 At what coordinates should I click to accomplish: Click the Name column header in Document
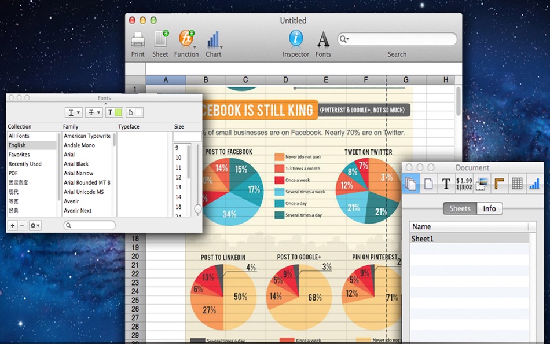pyautogui.click(x=468, y=226)
